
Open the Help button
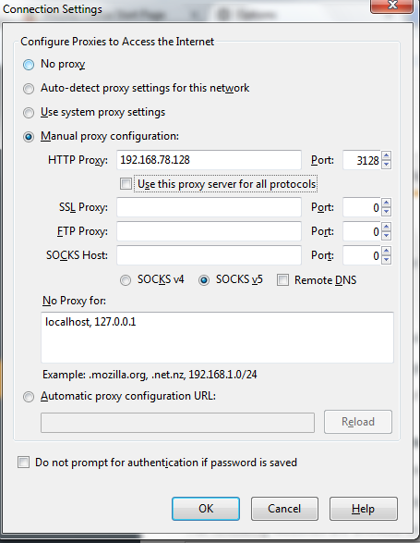(x=364, y=509)
